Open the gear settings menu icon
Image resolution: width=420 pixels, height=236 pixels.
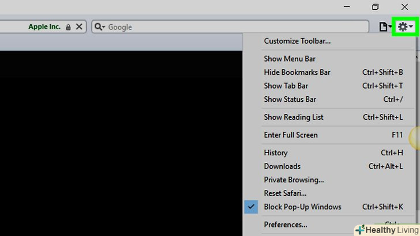[x=405, y=26]
